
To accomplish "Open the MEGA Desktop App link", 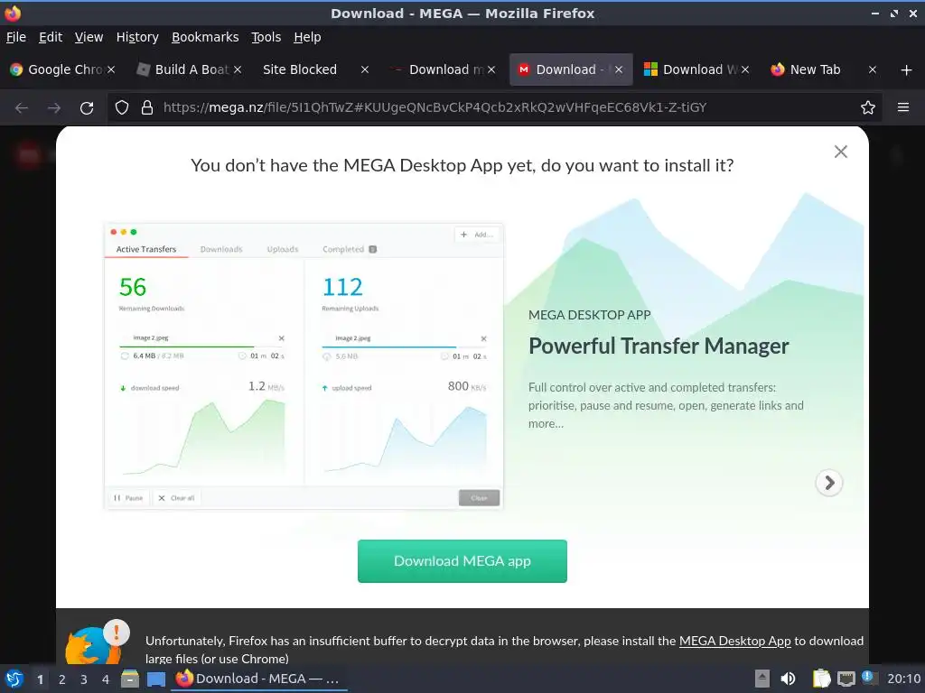I will coord(734,641).
